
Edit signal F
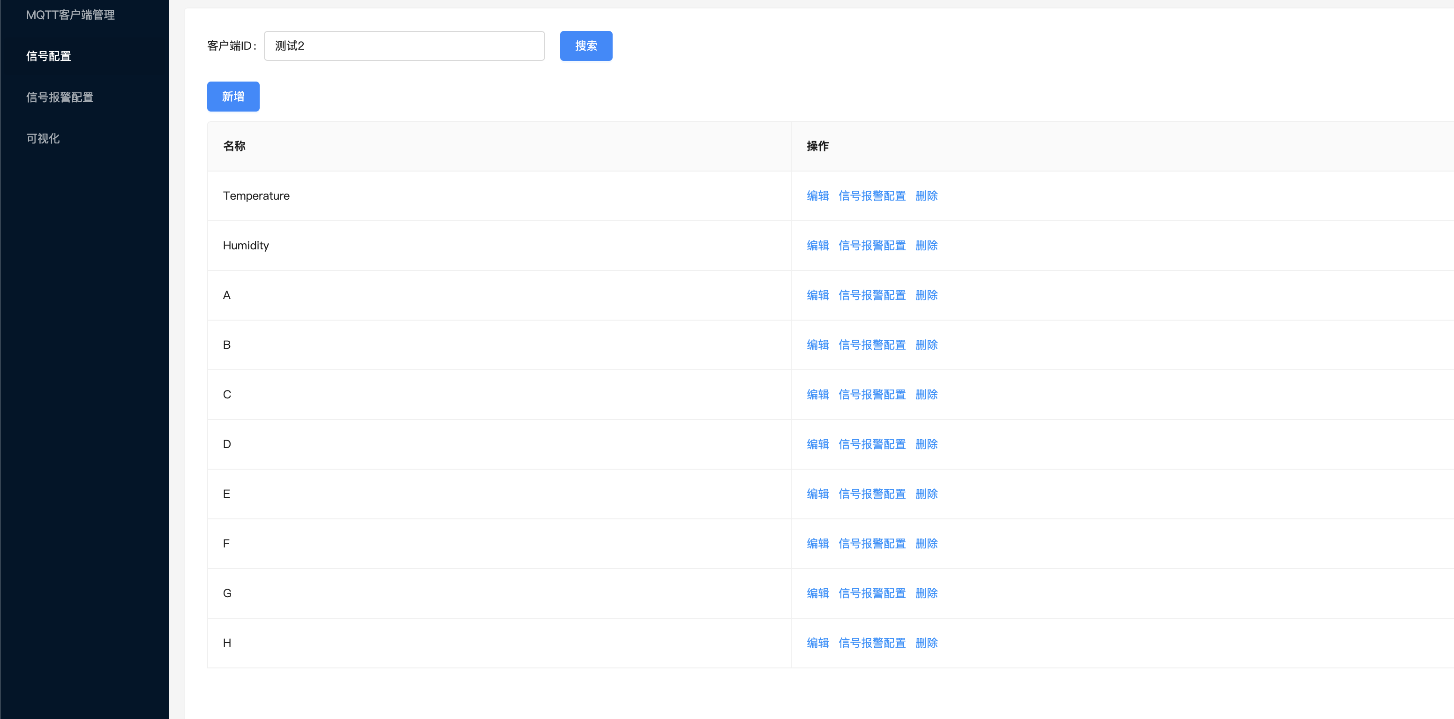[x=817, y=544]
